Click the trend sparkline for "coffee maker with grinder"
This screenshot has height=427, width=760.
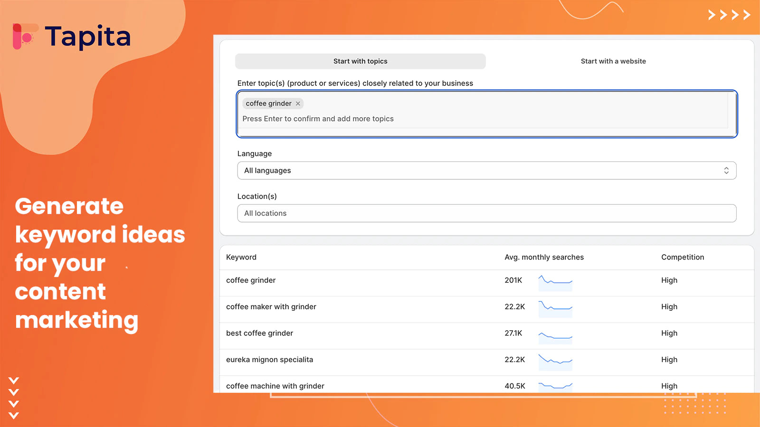click(555, 307)
